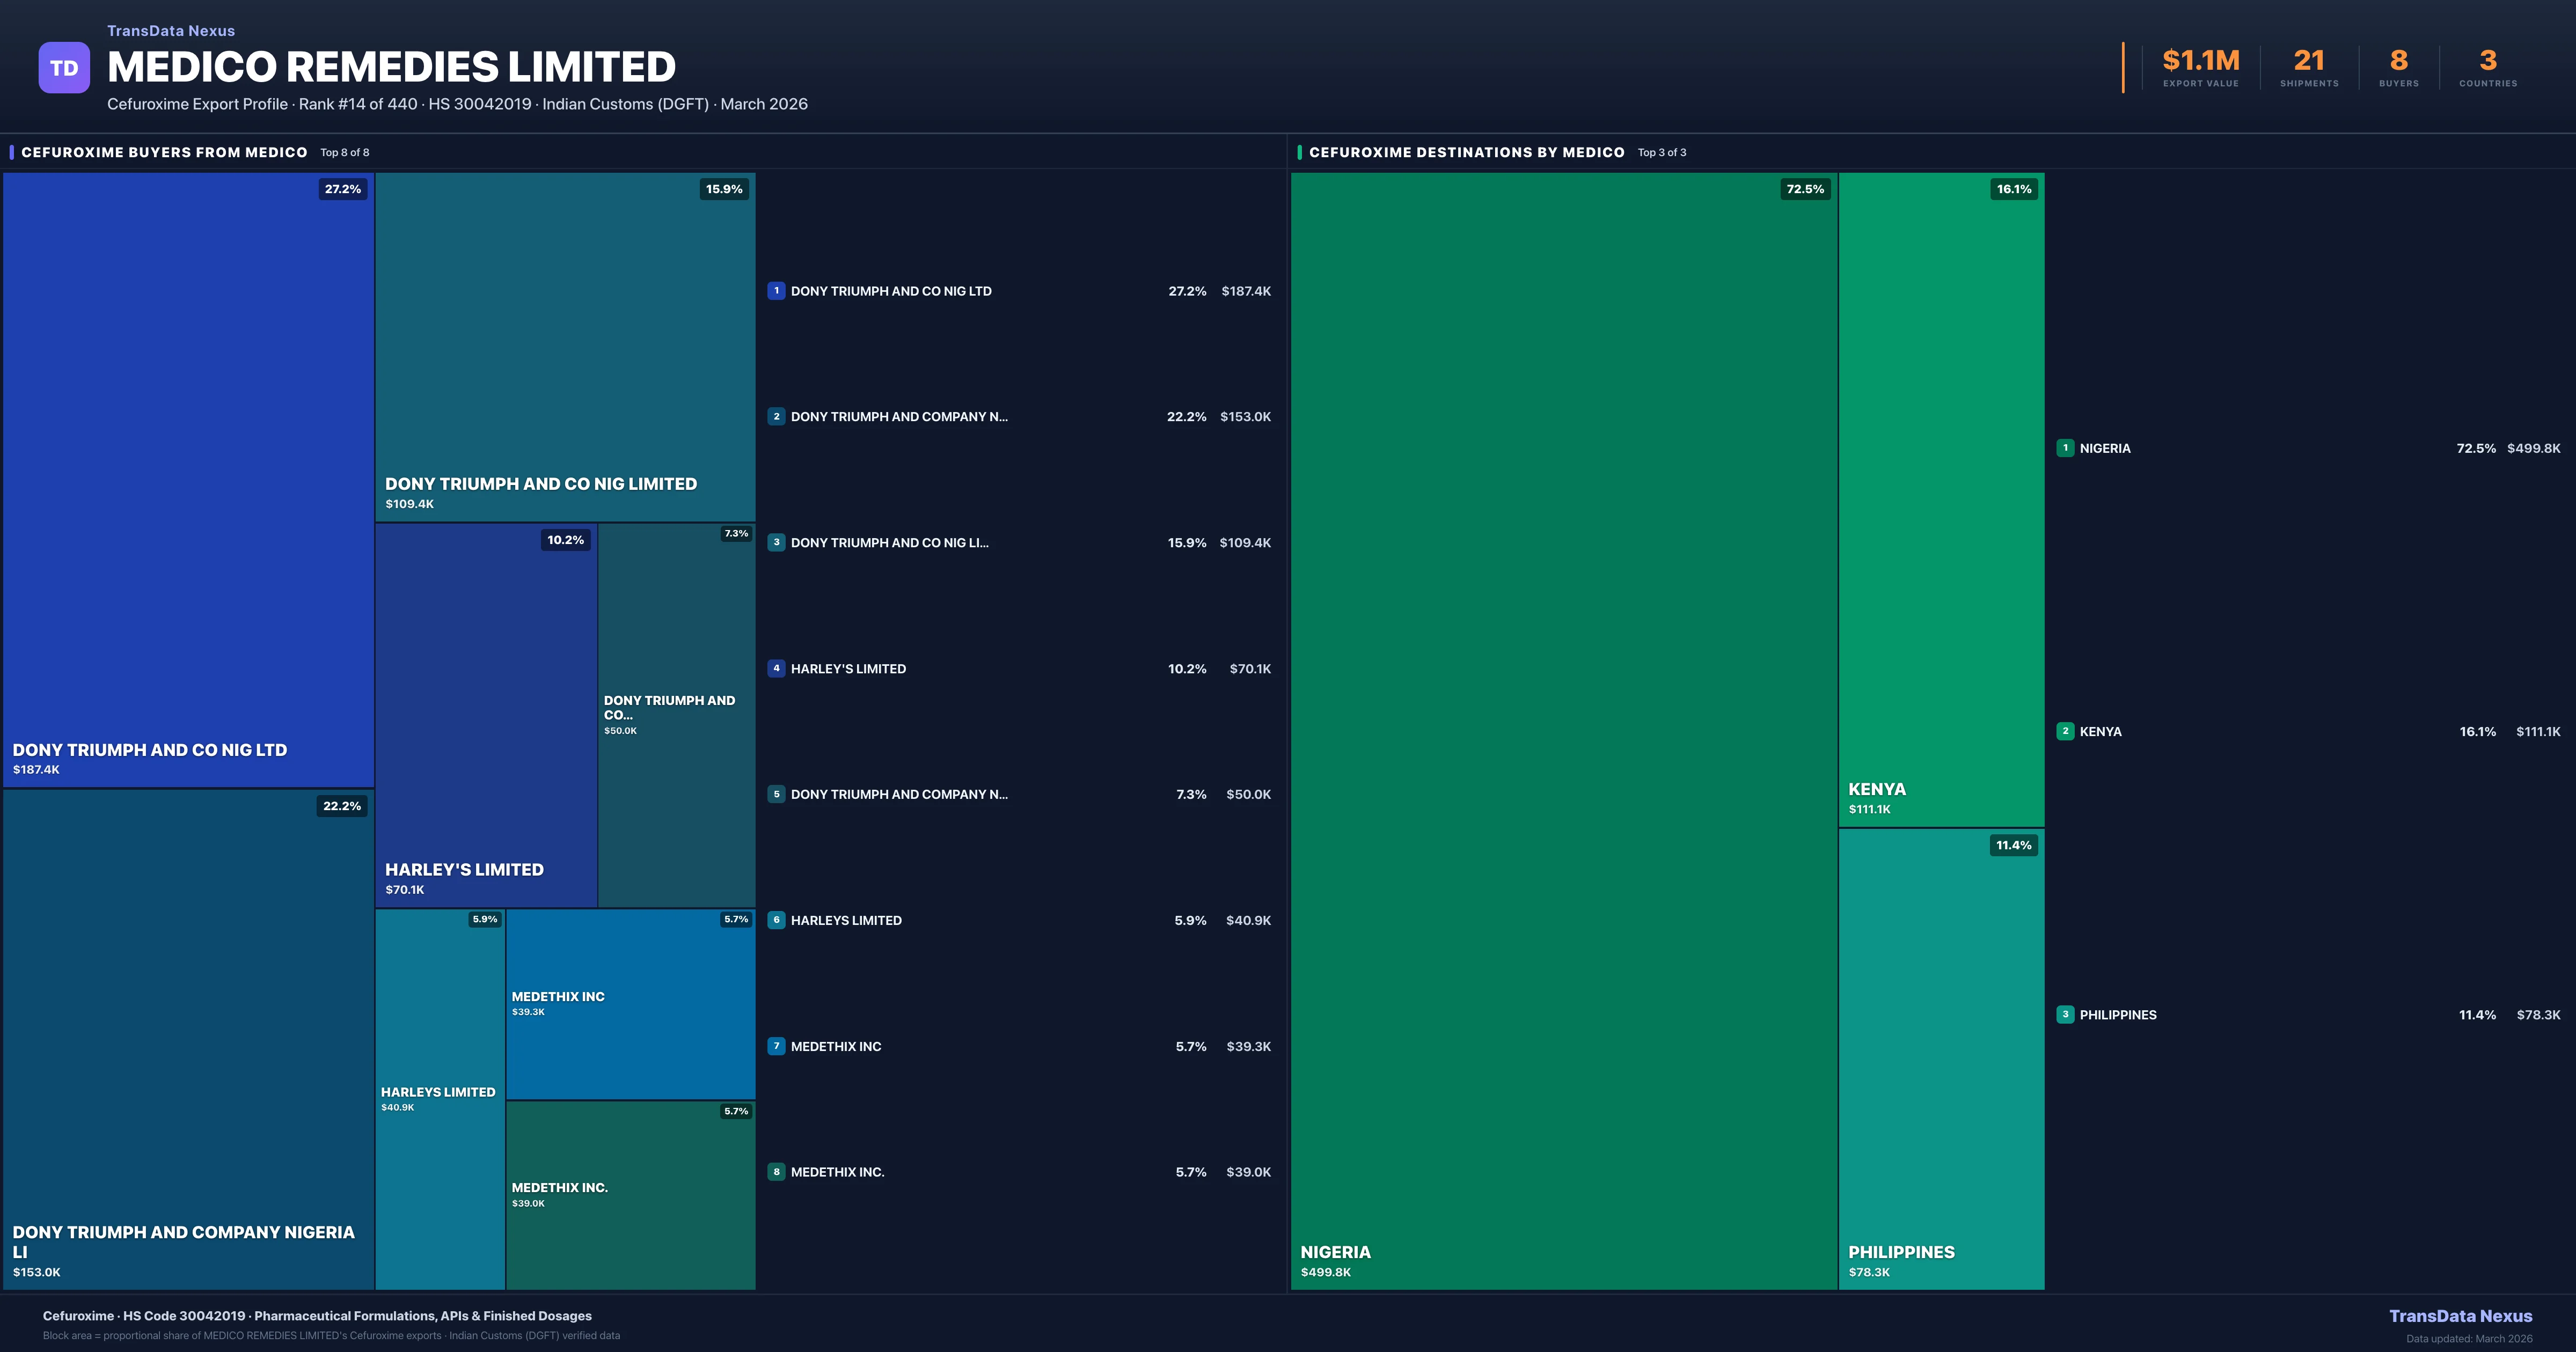Click the purple TD logo icon
Image resolution: width=2576 pixels, height=1352 pixels.
coord(64,68)
